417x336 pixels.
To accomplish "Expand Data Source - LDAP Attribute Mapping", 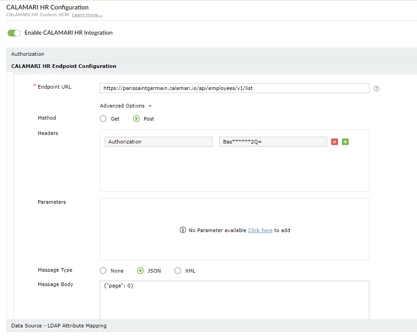I will pyautogui.click(x=59, y=326).
